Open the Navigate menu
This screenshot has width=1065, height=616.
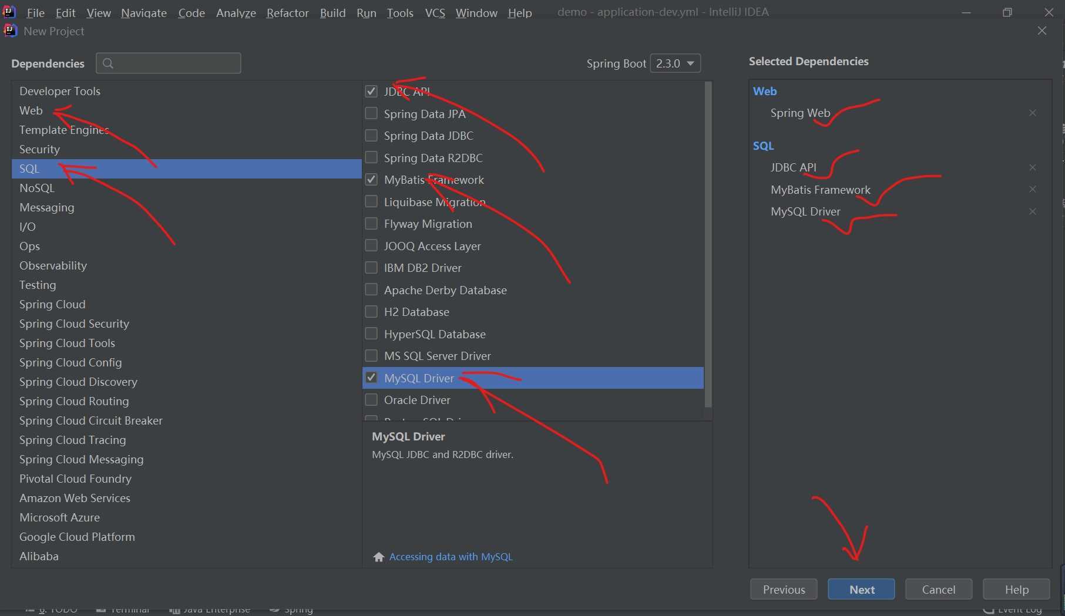pos(144,13)
